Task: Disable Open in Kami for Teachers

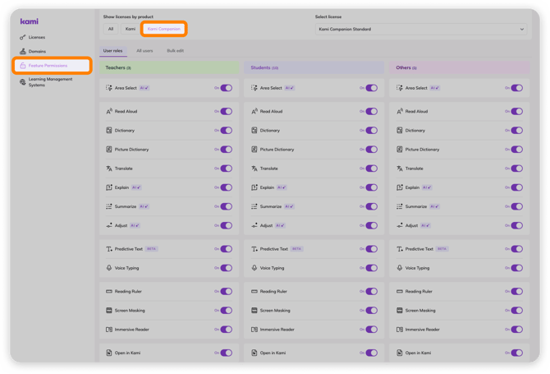Action: click(x=227, y=353)
